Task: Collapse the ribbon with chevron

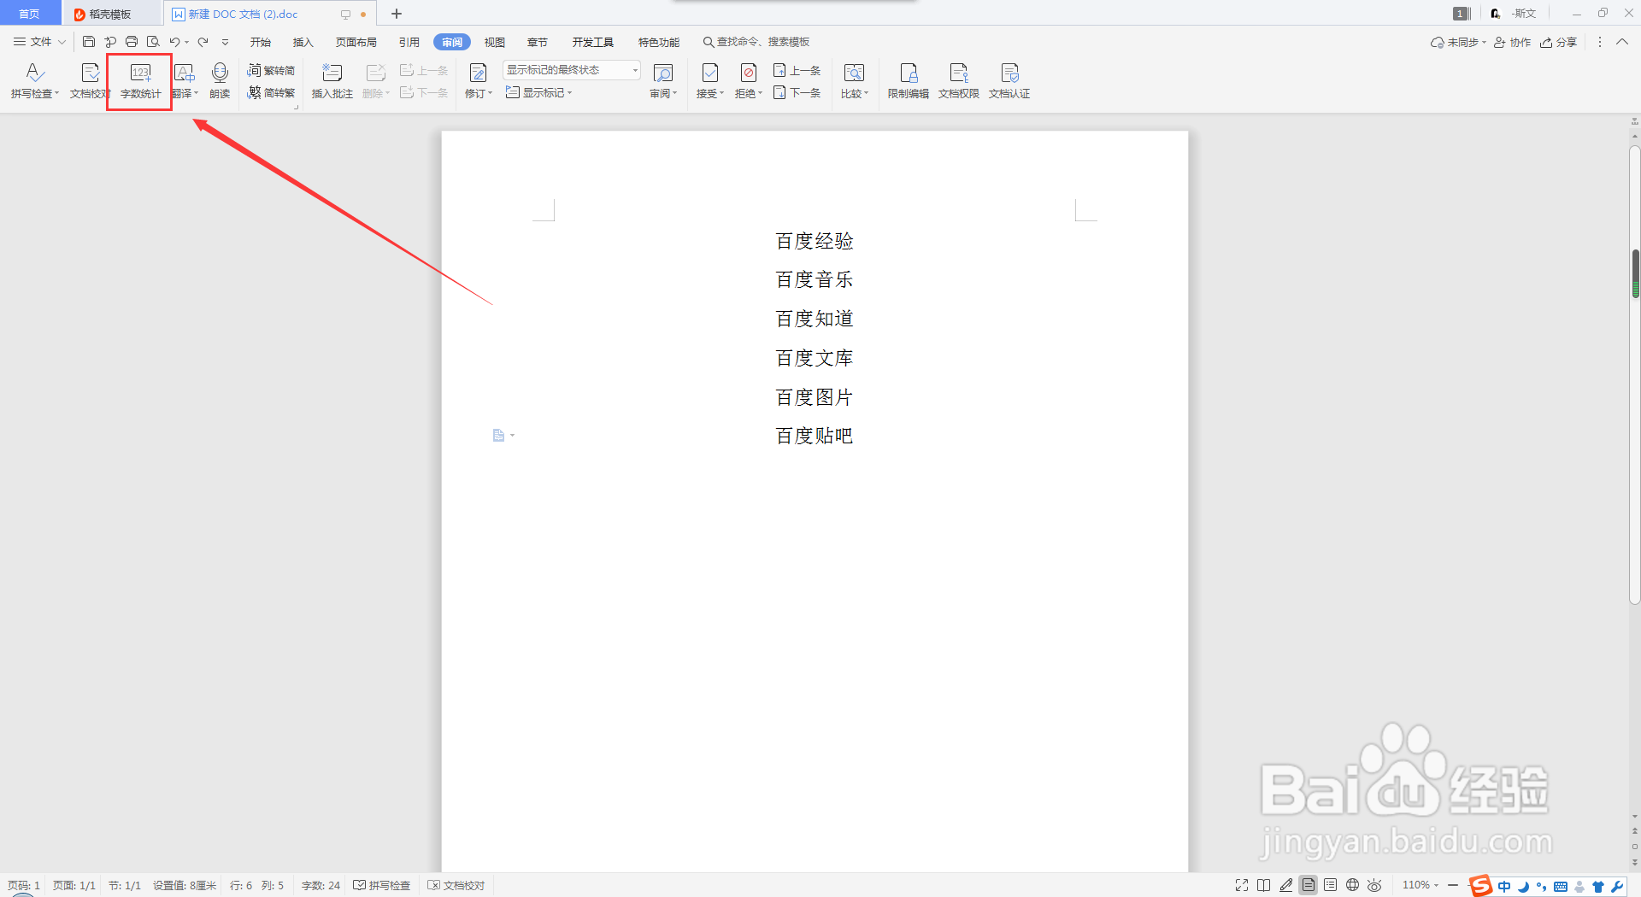Action: tap(1622, 41)
